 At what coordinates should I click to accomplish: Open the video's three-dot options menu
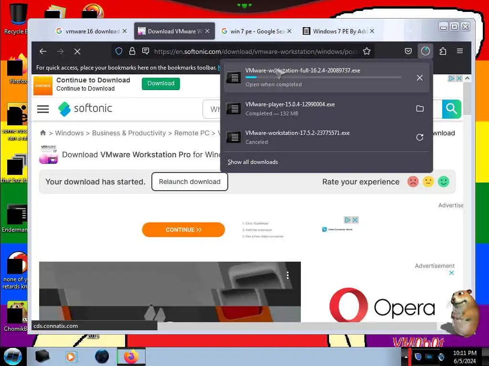[x=287, y=275]
